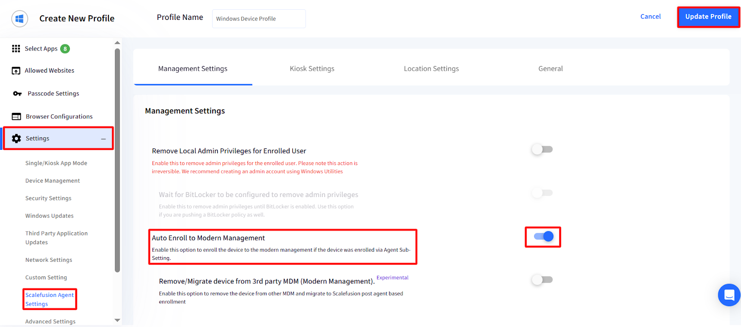Click the Passcode Settings key icon
Image resolution: width=741 pixels, height=327 pixels.
tap(17, 93)
